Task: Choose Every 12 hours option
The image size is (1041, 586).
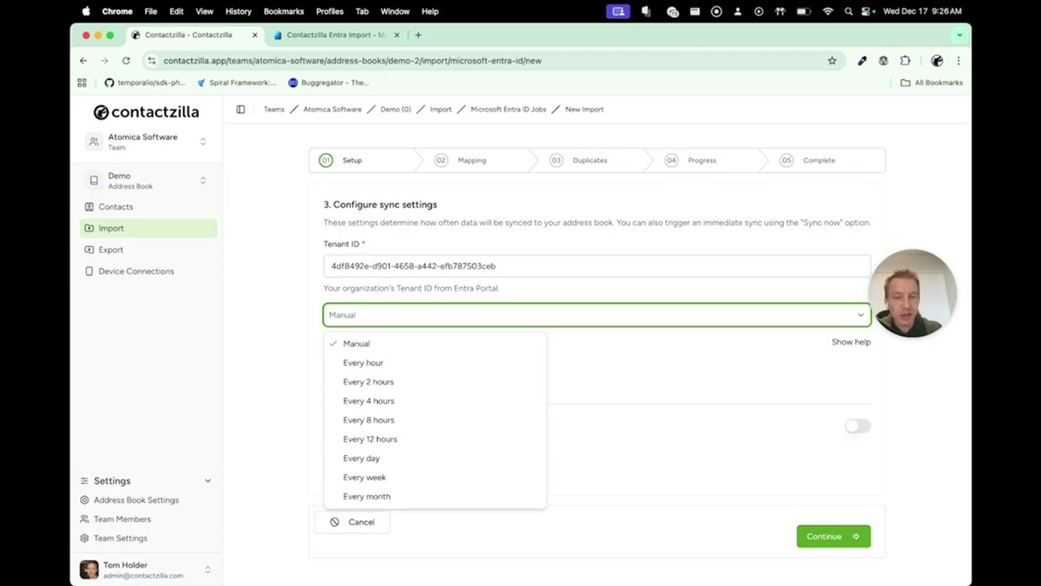Action: point(435,439)
